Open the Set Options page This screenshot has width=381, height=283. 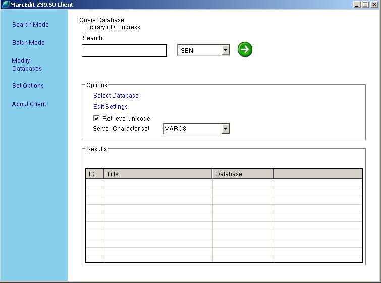coord(28,86)
